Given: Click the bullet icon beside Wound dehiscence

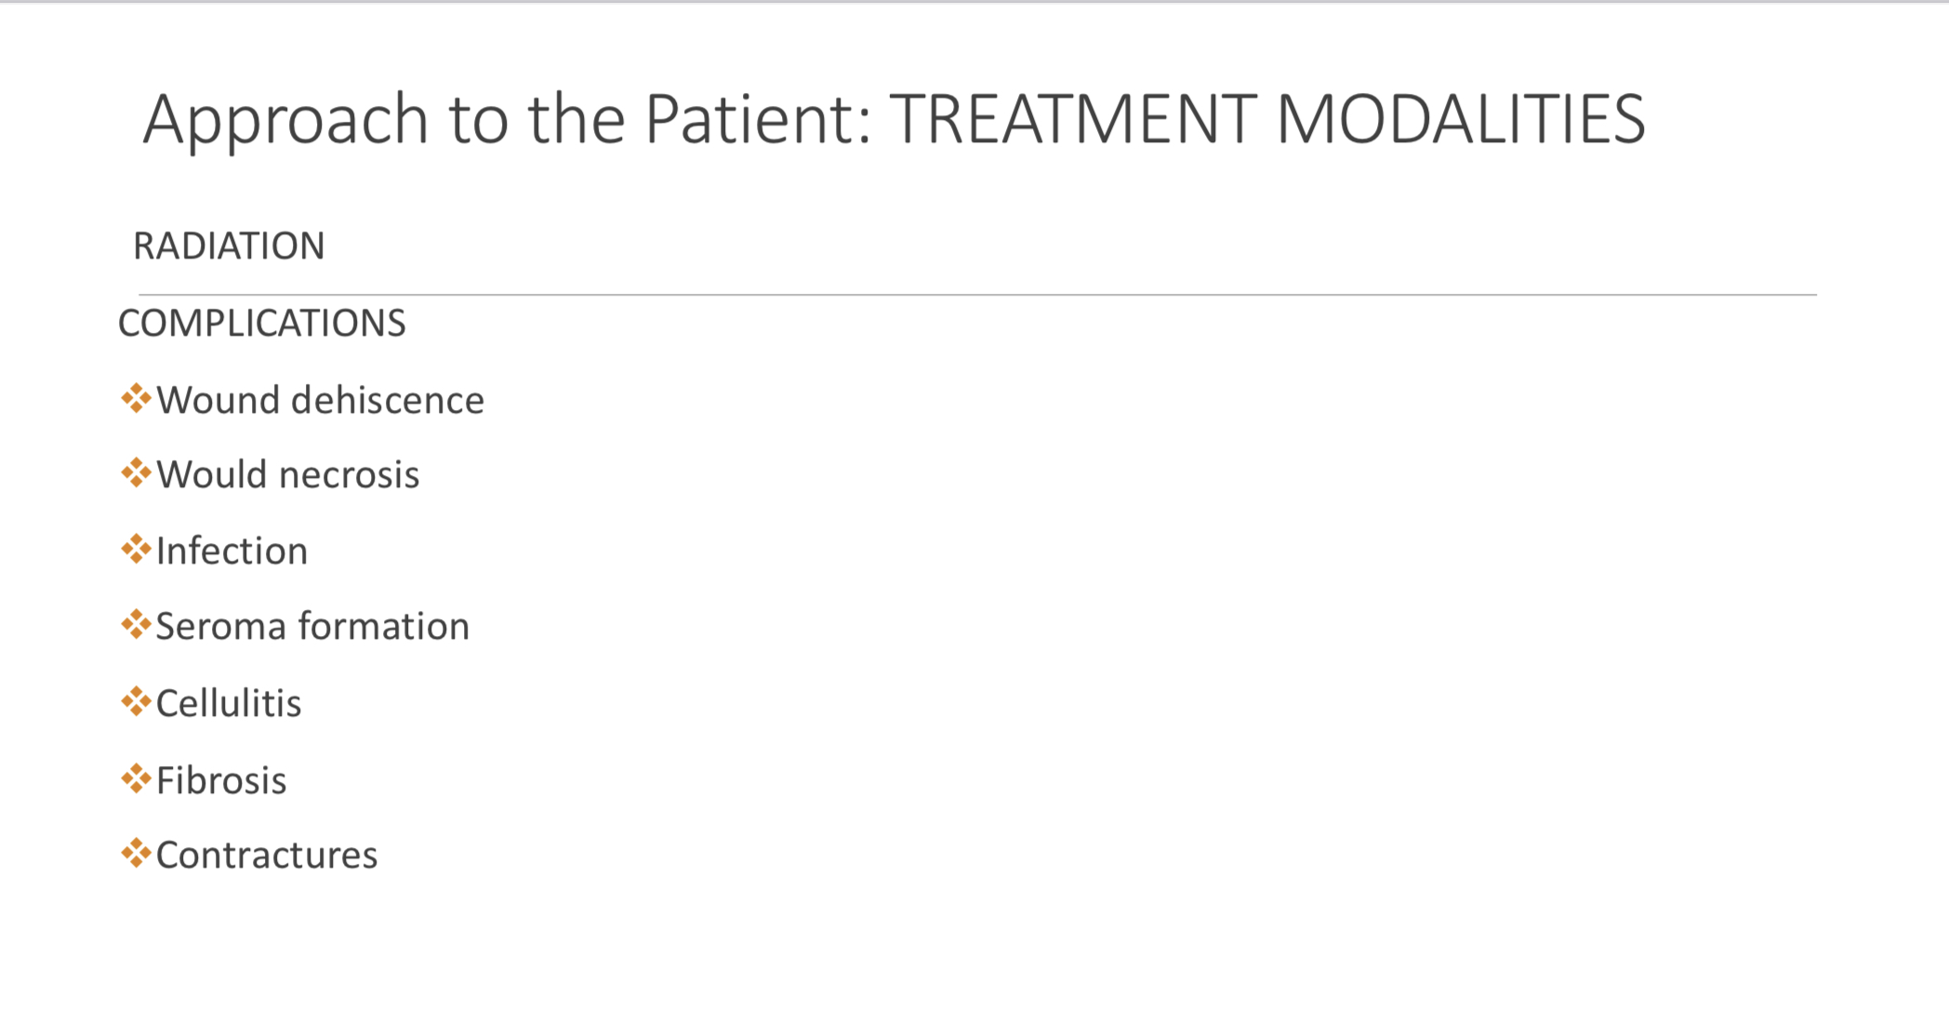Looking at the screenshot, I should [136, 398].
